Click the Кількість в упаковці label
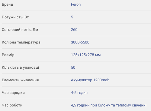151x111 pixels. 20,67
